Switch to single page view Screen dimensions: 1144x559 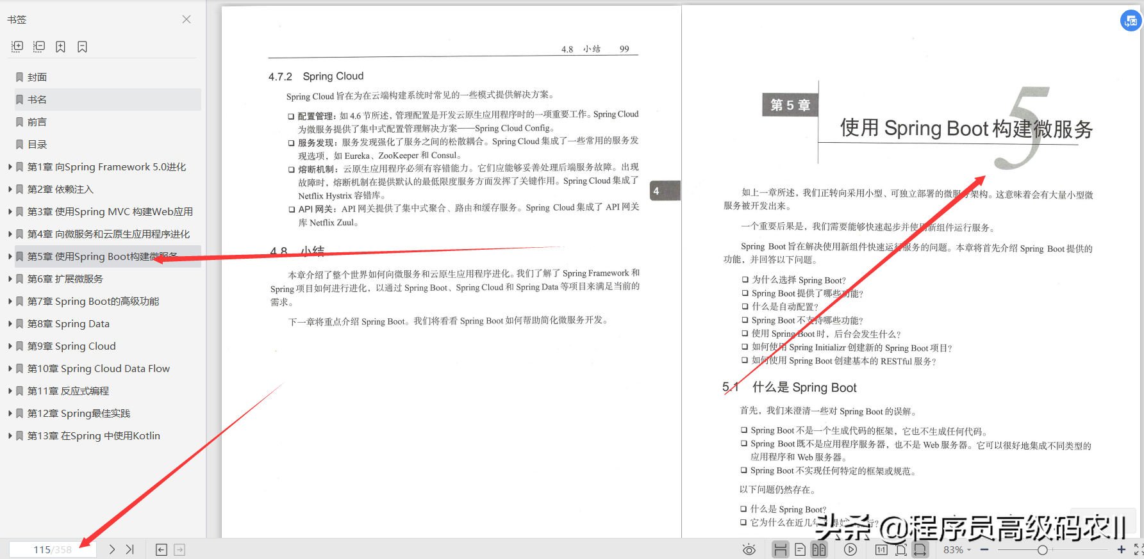(800, 549)
